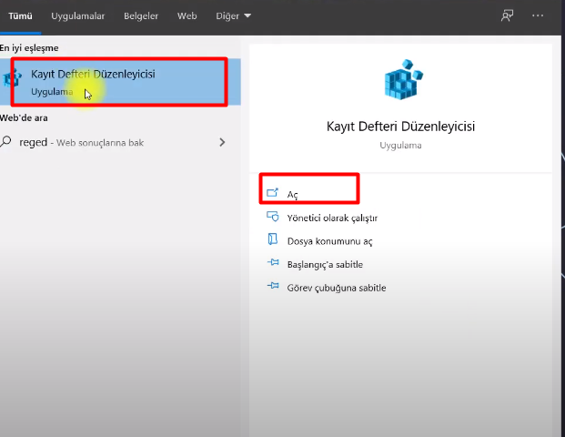This screenshot has height=437, width=565.
Task: Click the magnifier icon next to reged
Action: (5, 141)
